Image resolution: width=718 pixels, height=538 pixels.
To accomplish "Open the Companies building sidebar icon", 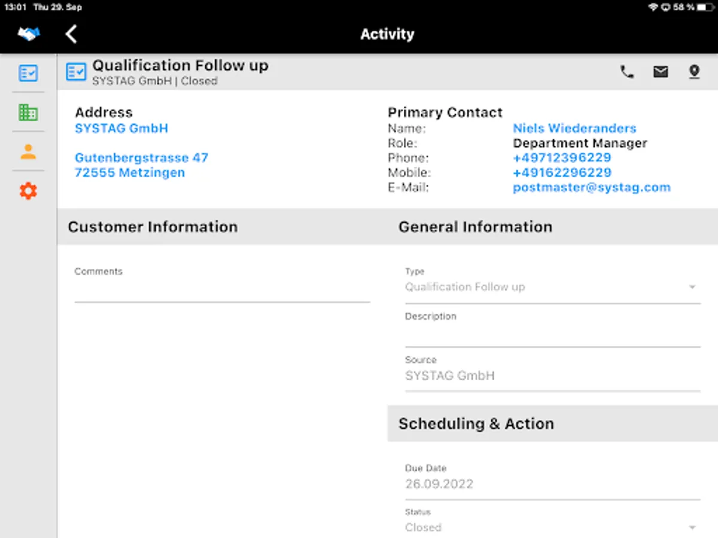I will [28, 112].
